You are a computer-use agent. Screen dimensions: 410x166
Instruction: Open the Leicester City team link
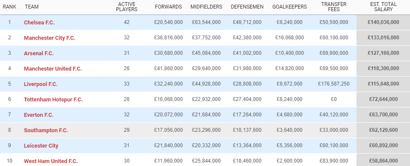(41, 146)
